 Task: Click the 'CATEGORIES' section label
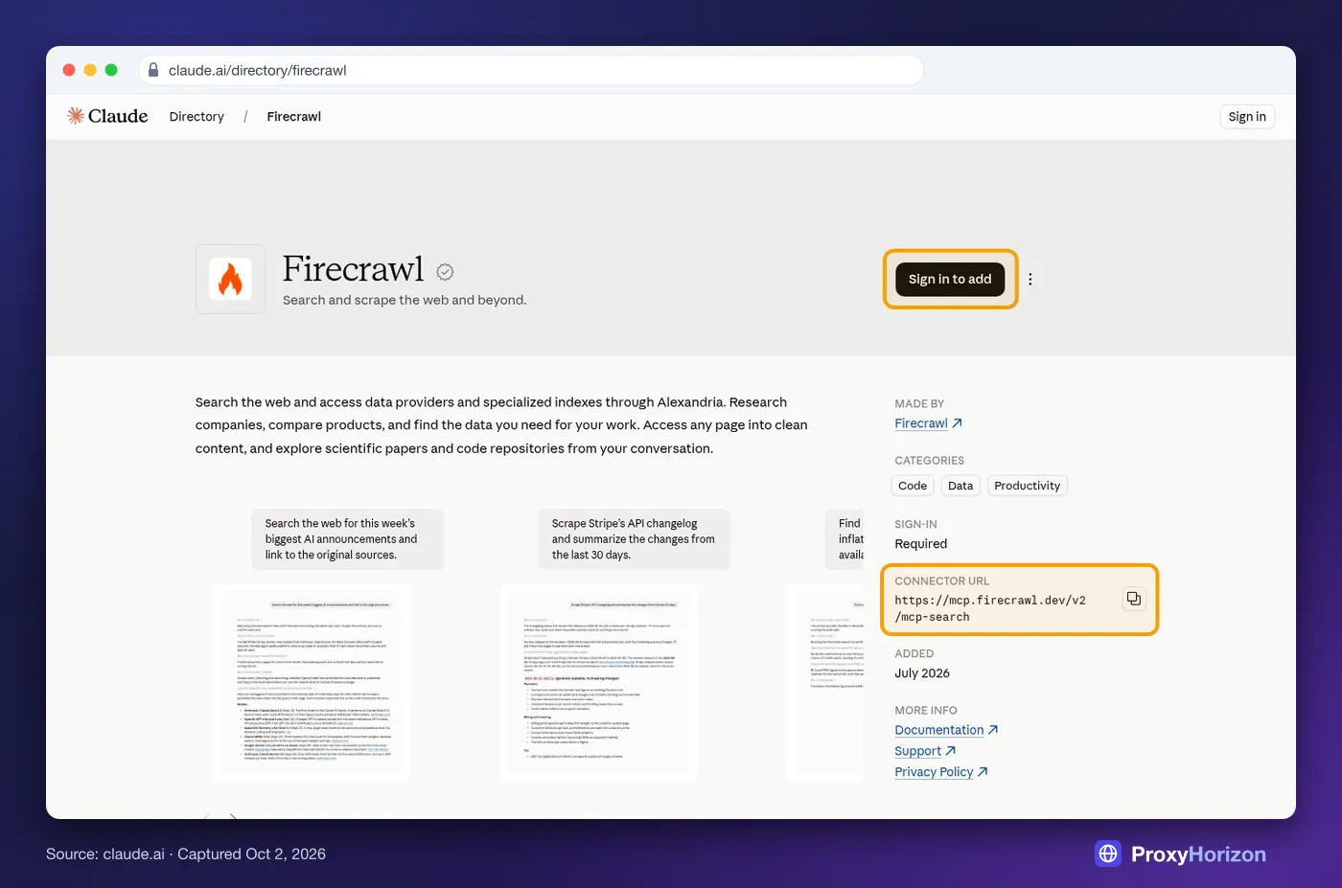(930, 460)
